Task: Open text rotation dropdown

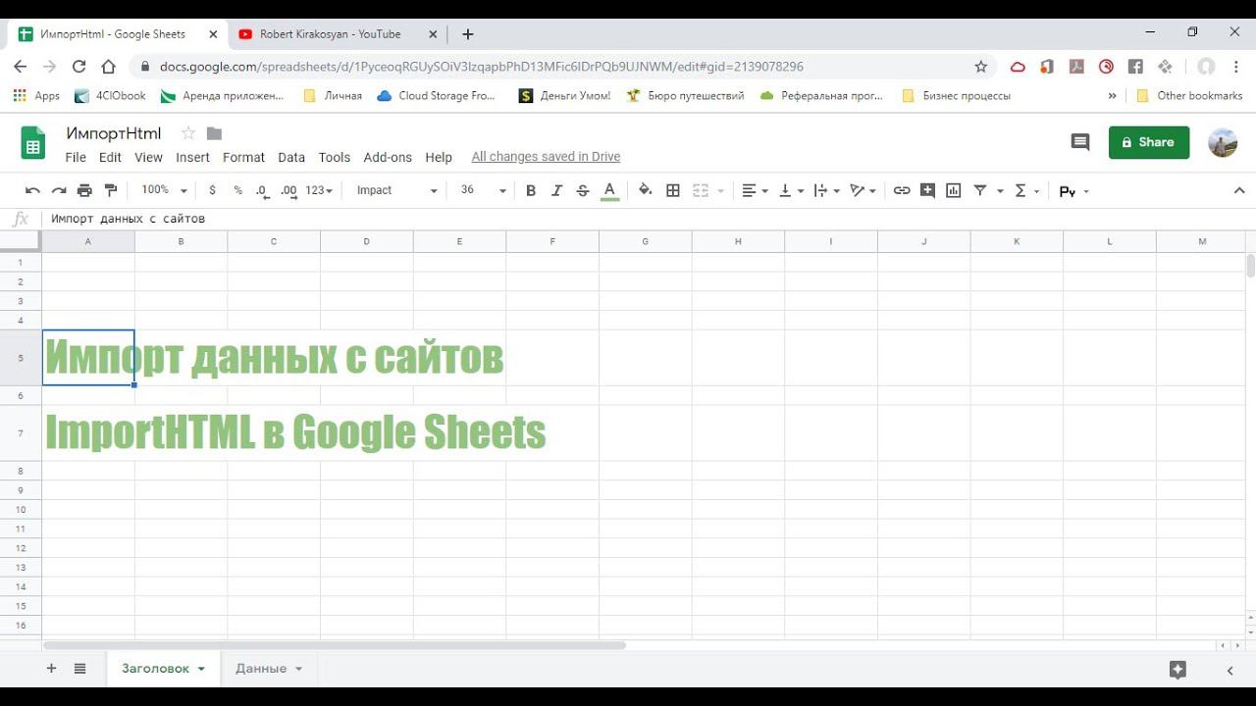Action: 863,190
